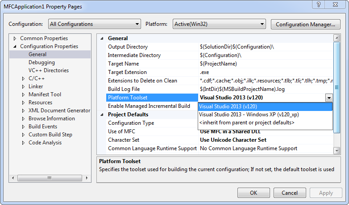This screenshot has height=205, width=349.
Task: Collapse the General property group
Action: (x=102, y=39)
